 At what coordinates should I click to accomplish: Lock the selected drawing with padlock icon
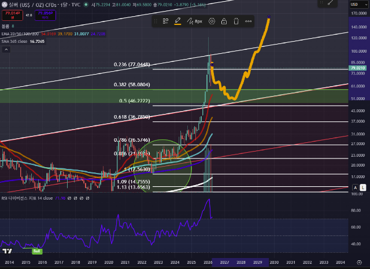click(224, 21)
